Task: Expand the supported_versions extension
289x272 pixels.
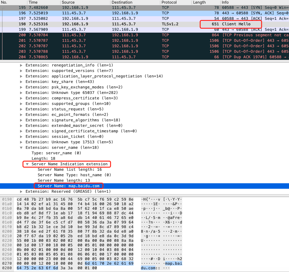Action: point(21,71)
